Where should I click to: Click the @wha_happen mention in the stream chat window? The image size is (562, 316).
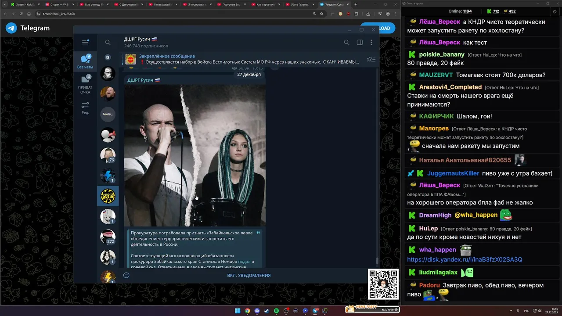point(476,215)
